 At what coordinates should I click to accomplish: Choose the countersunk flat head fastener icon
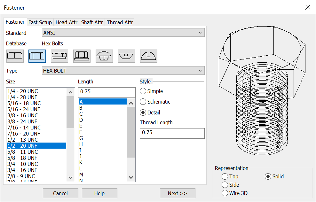tap(126, 56)
